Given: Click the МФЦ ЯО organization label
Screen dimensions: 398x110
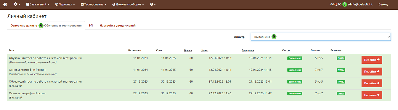Looking at the screenshot, I should [335, 4].
